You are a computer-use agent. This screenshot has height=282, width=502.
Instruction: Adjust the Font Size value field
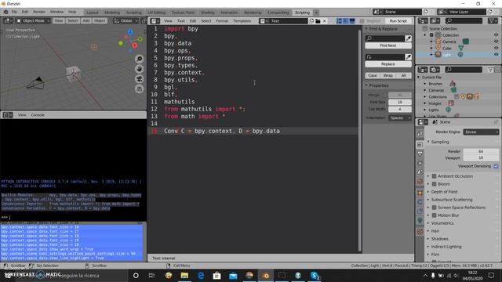pos(400,103)
